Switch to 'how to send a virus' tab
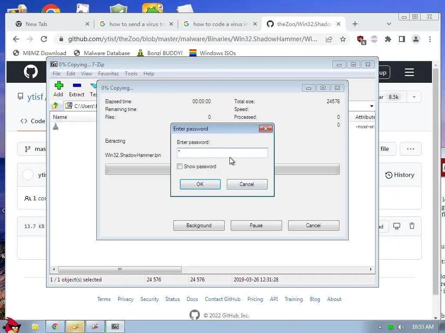Image resolution: width=445 pixels, height=333 pixels. (x=136, y=24)
